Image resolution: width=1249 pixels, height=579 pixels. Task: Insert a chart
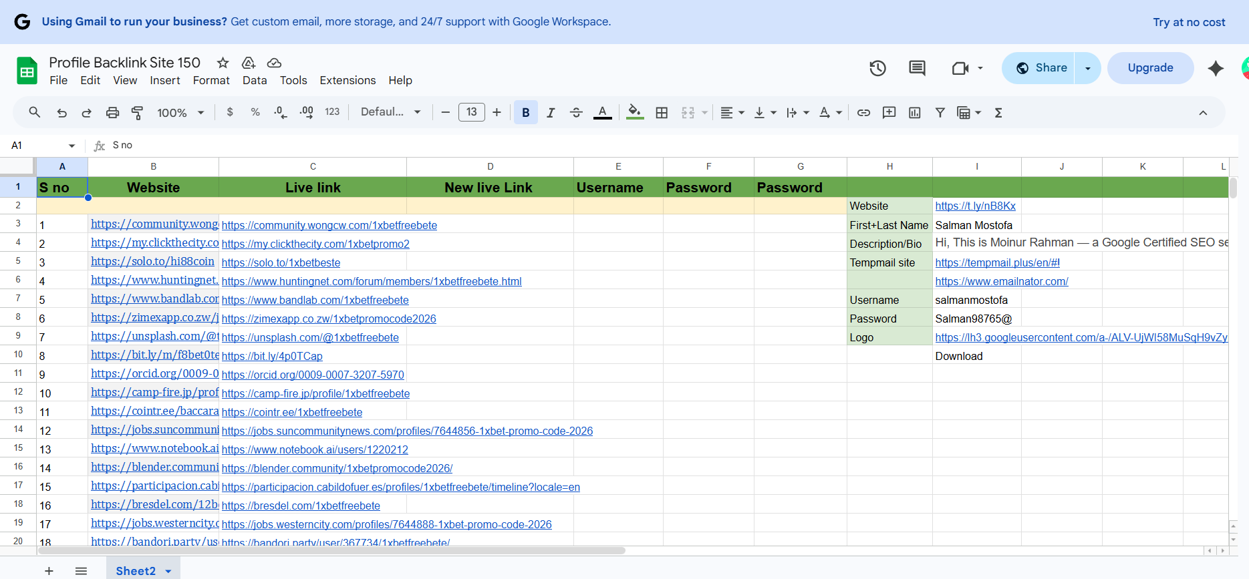click(x=915, y=112)
